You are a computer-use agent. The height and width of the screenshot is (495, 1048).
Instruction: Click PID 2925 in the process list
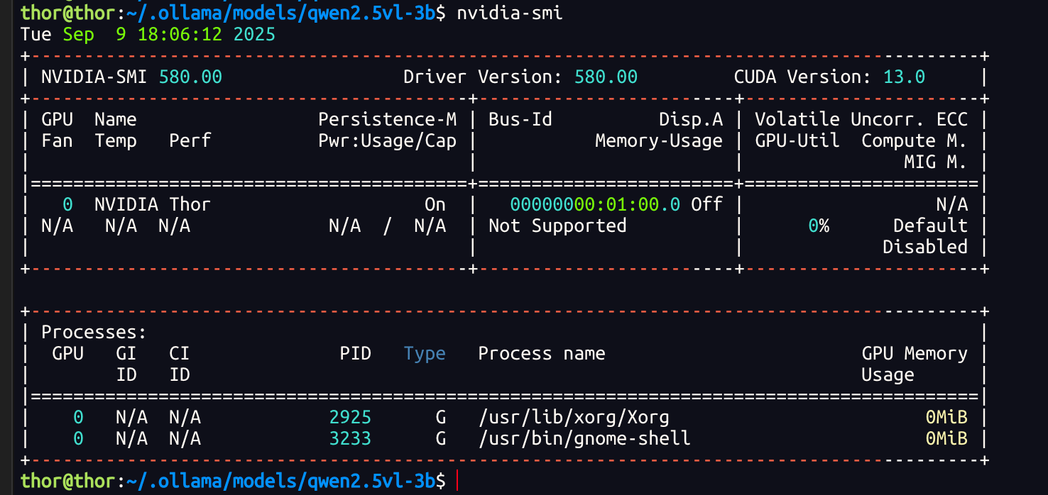(350, 417)
